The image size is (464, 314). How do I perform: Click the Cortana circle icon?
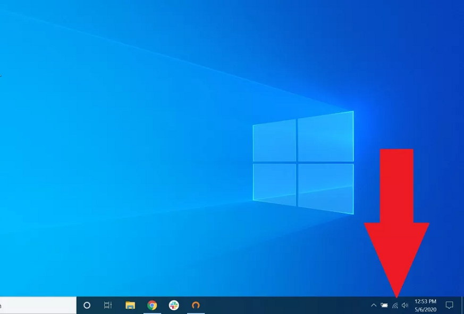(87, 305)
